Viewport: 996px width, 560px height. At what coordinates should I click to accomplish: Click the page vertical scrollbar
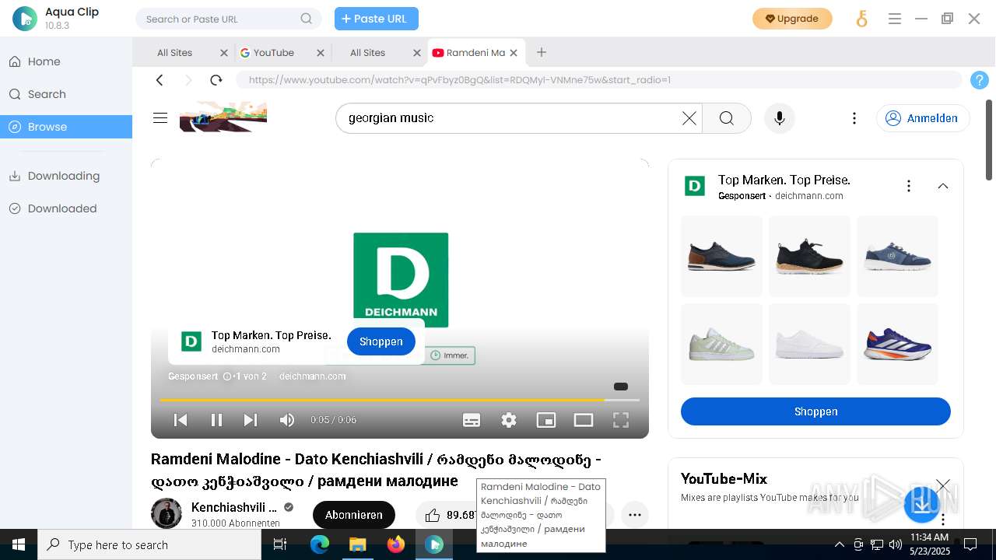click(990, 140)
